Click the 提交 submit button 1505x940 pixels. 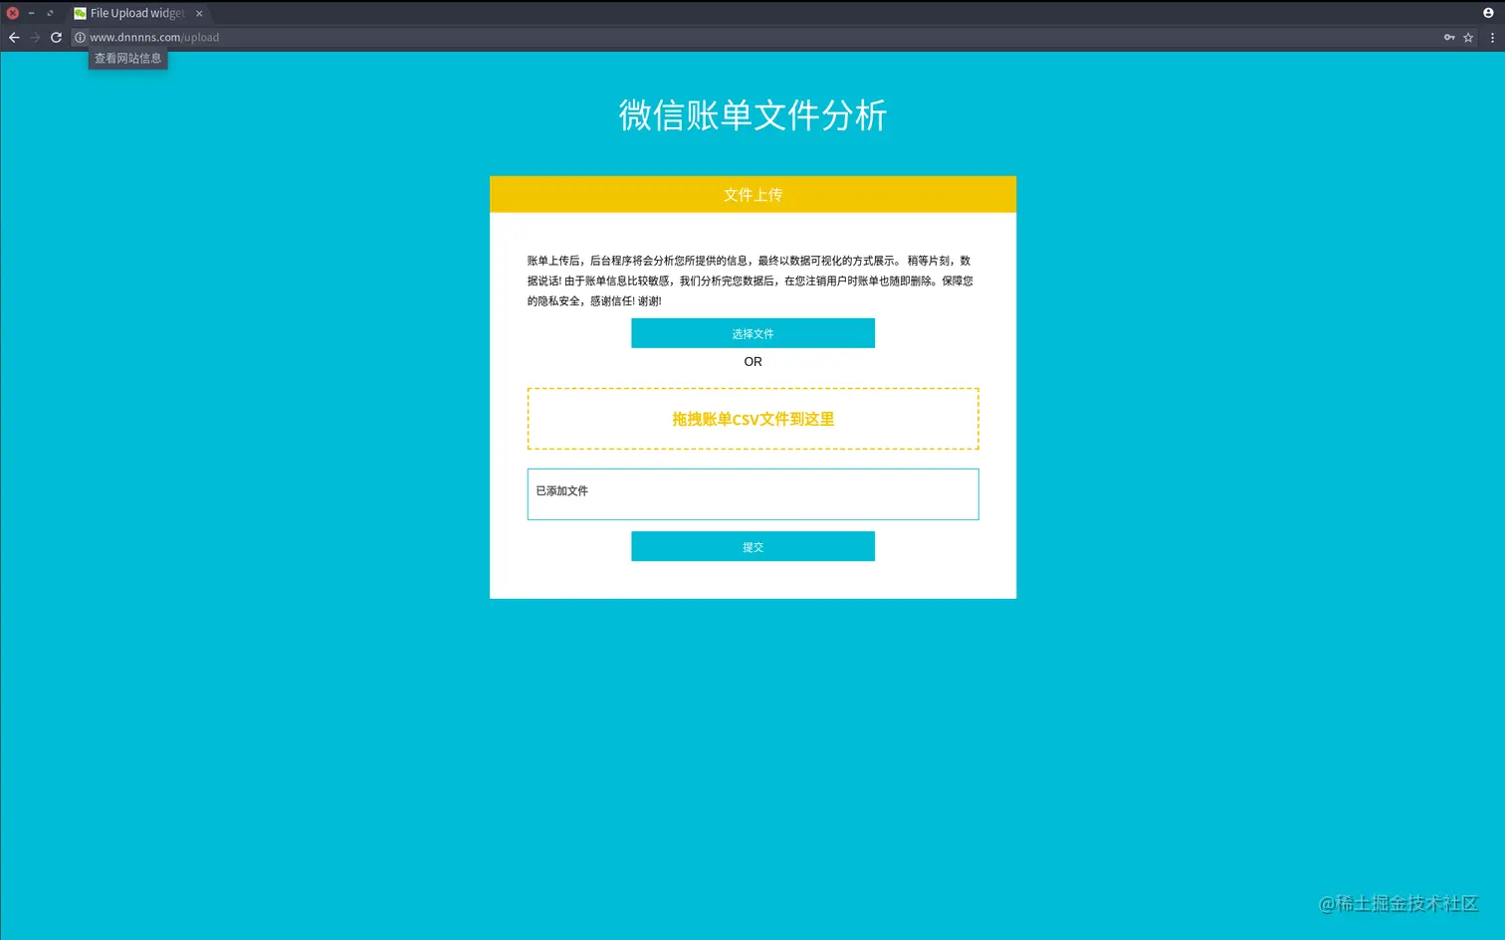click(752, 546)
